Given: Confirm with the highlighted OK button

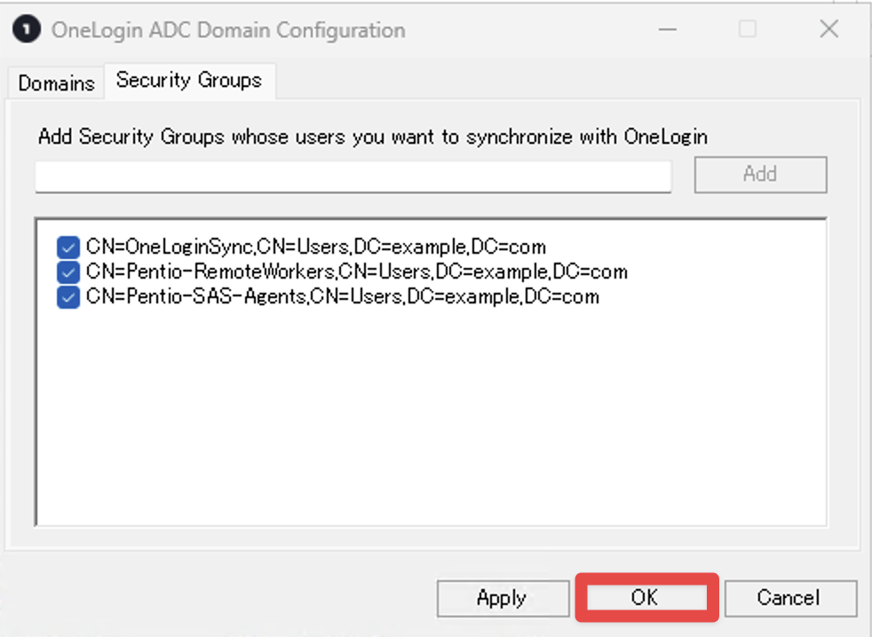Looking at the screenshot, I should click(x=646, y=598).
